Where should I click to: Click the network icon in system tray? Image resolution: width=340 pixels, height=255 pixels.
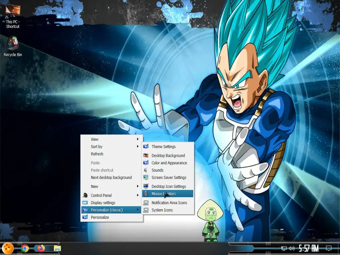point(284,248)
